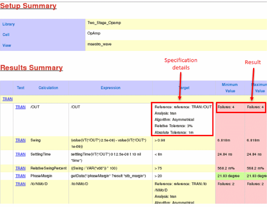Click the Results Summary heading
267x207 pixels.
click(31, 68)
